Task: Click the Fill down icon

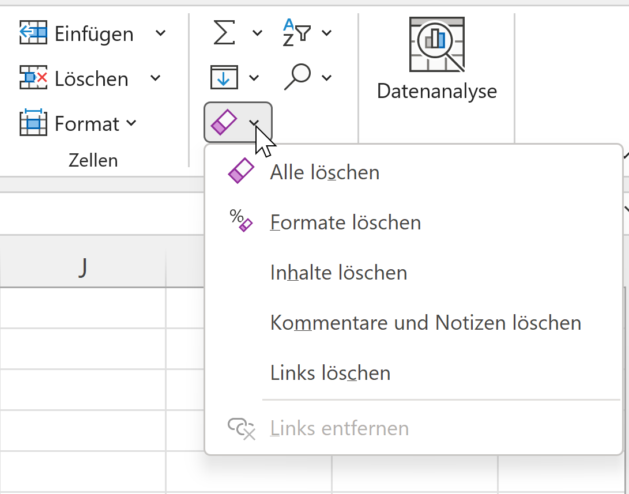Action: click(224, 77)
